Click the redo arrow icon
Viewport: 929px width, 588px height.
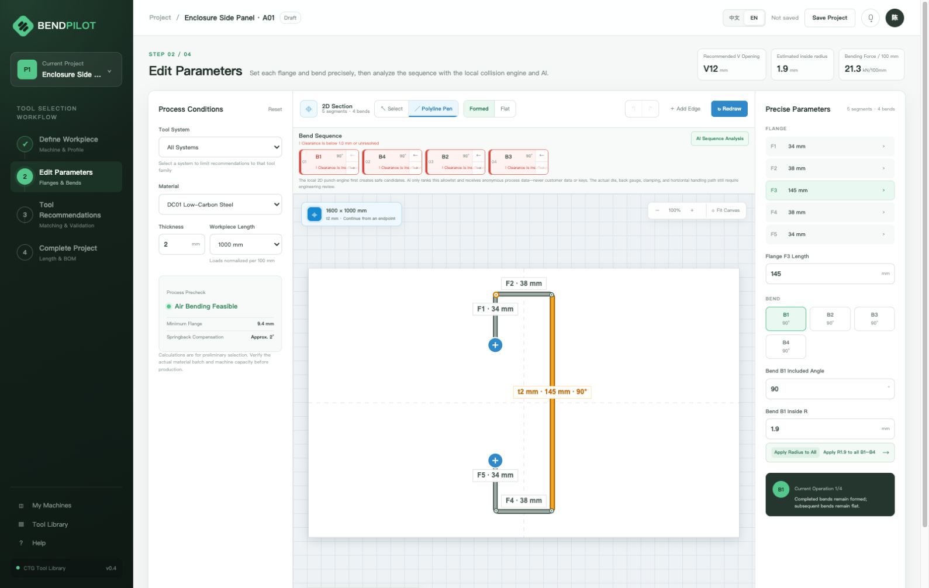pos(650,109)
